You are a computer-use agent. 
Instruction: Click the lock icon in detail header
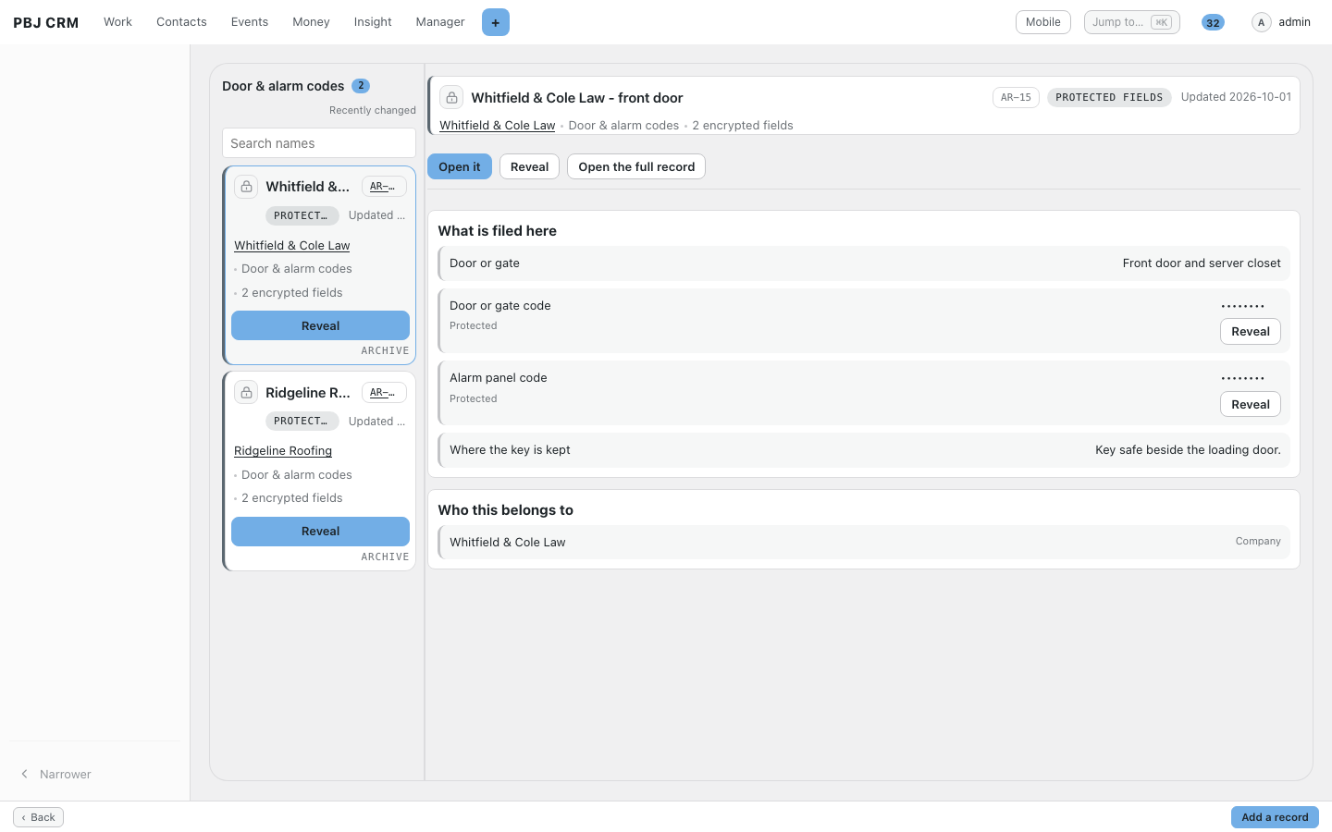click(x=451, y=97)
